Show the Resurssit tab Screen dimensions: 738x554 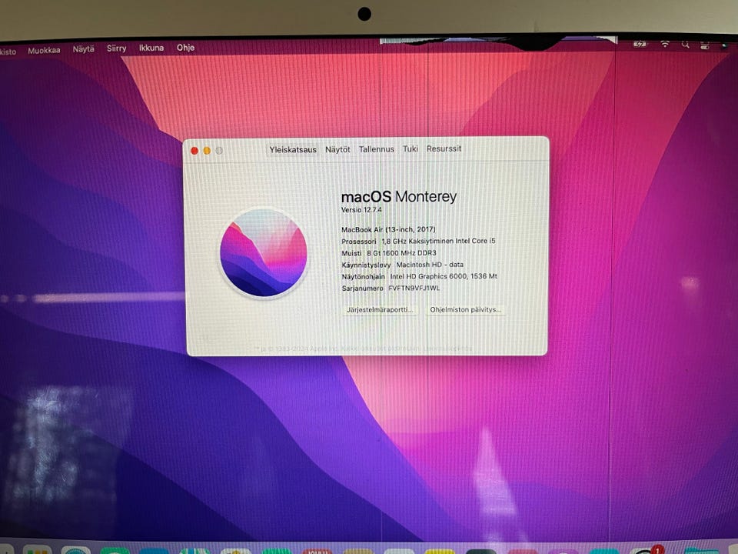[444, 149]
